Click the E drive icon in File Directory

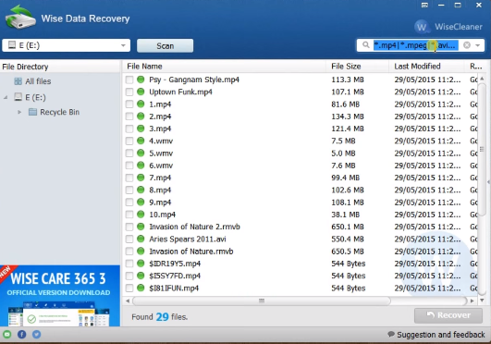[x=18, y=97]
